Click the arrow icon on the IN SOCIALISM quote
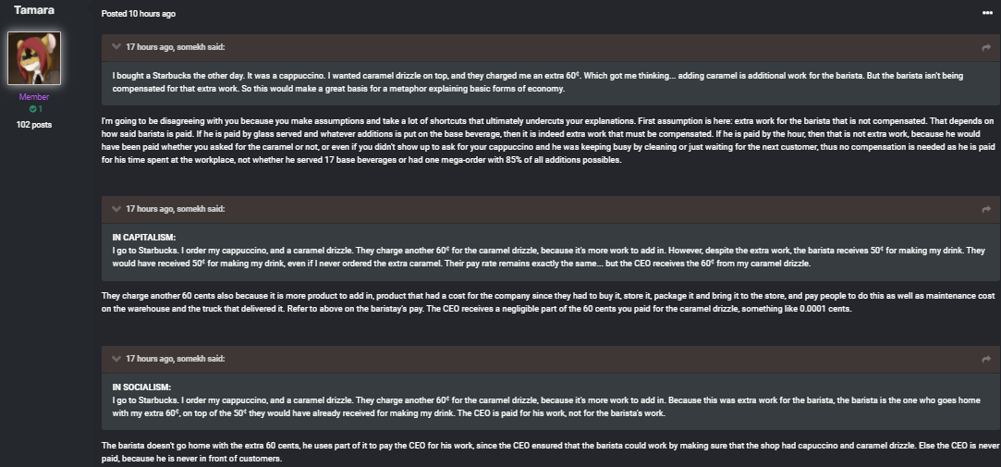The height and width of the screenshot is (467, 1001). tap(986, 360)
